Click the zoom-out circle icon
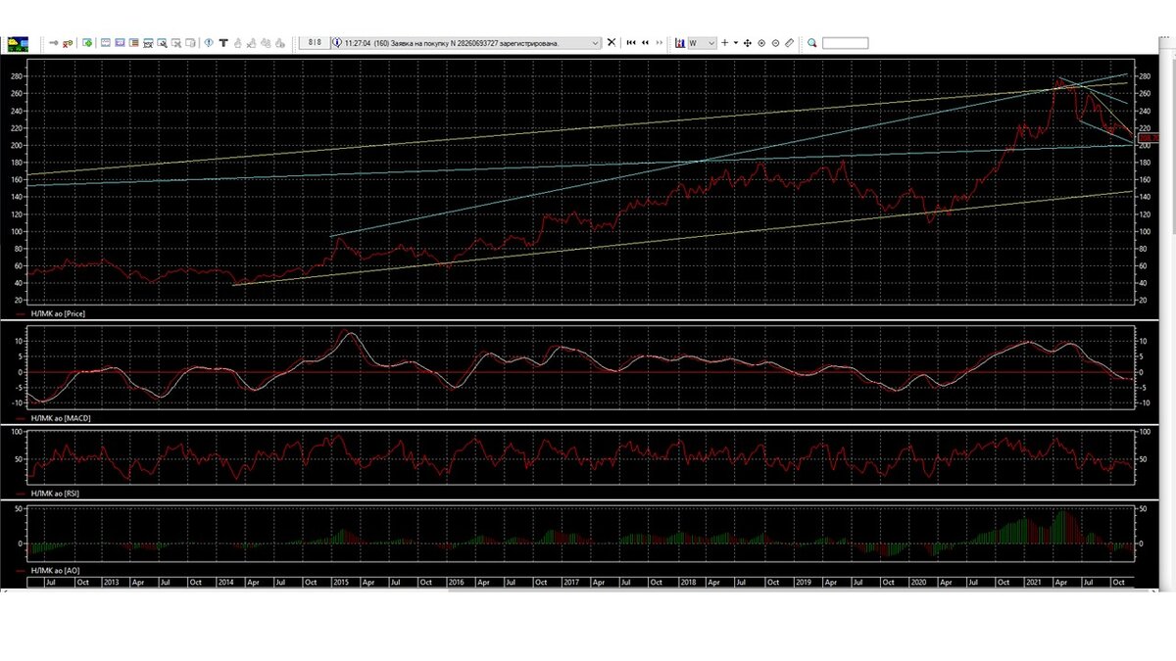1176x661 pixels. coord(775,43)
